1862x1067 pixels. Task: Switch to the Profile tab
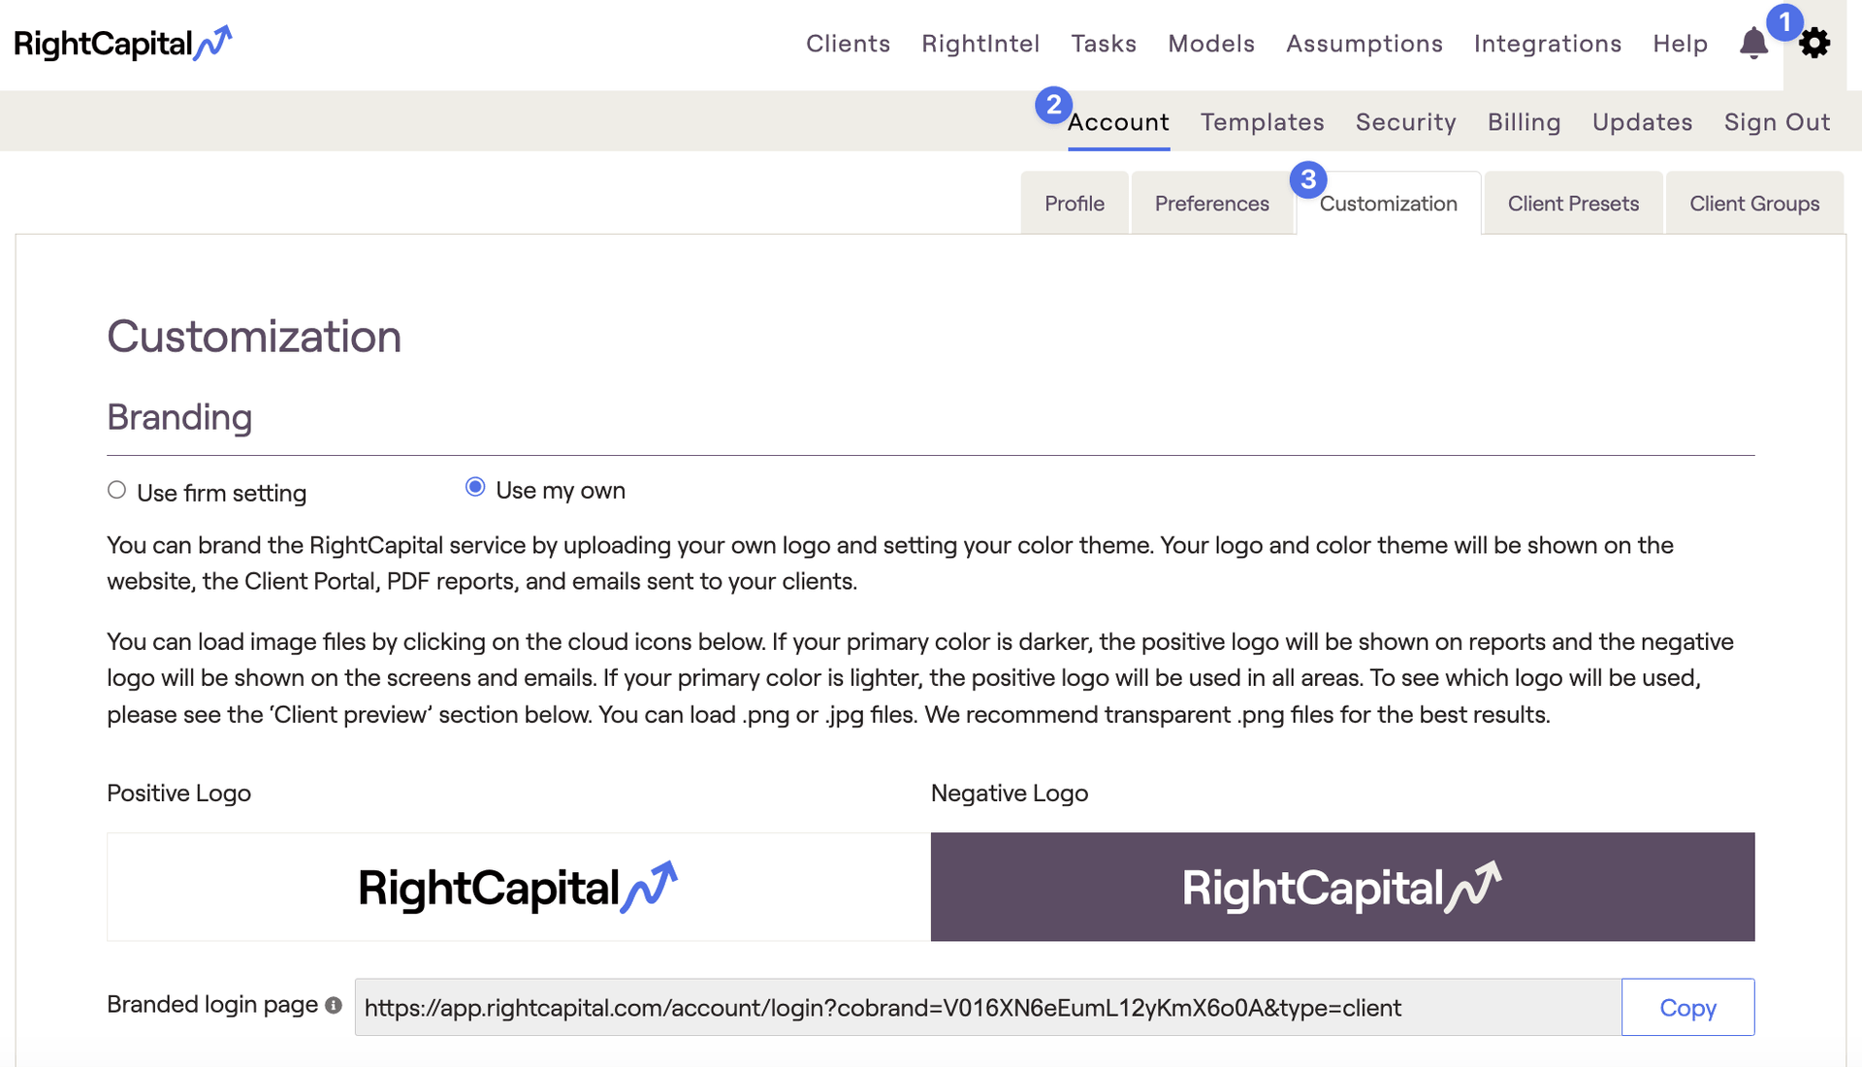tap(1075, 203)
